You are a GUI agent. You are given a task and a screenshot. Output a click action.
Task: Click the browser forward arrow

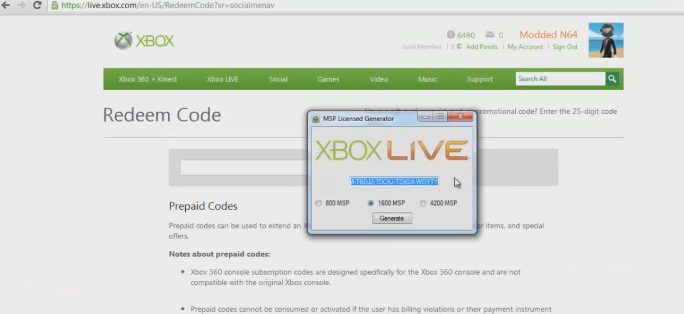[x=21, y=5]
